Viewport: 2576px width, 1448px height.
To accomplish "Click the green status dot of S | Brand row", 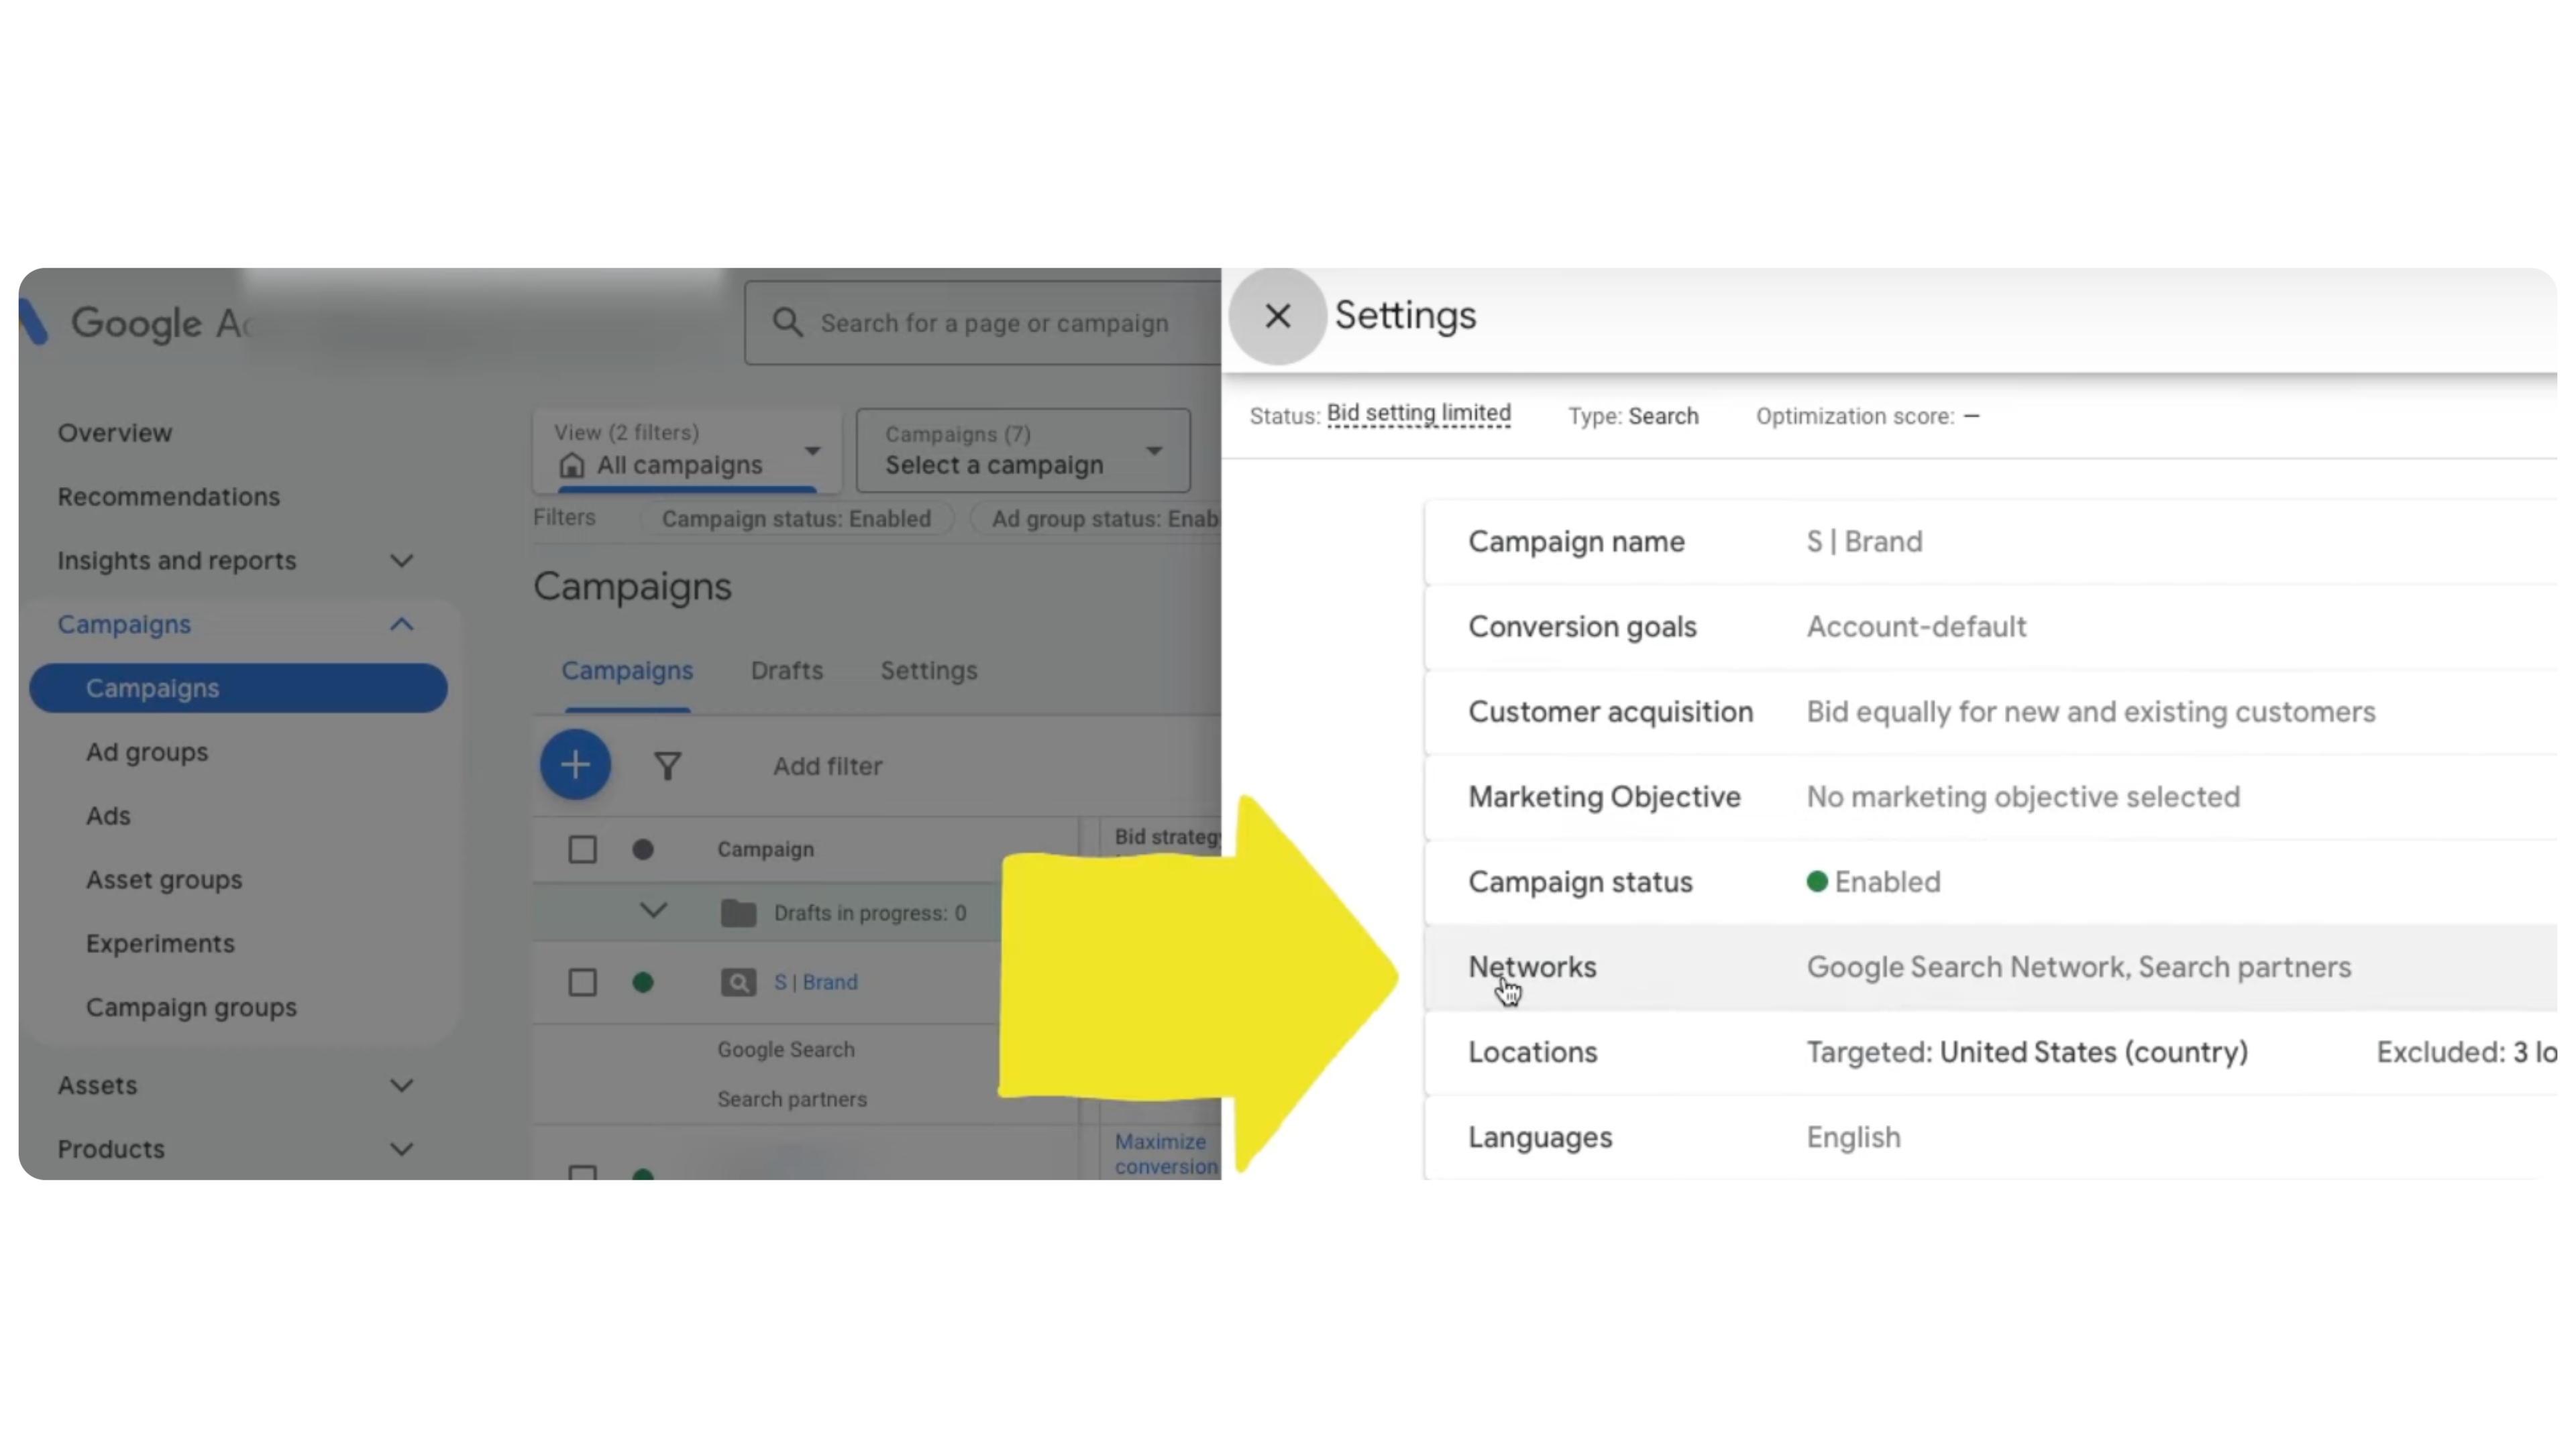I will coord(643,982).
